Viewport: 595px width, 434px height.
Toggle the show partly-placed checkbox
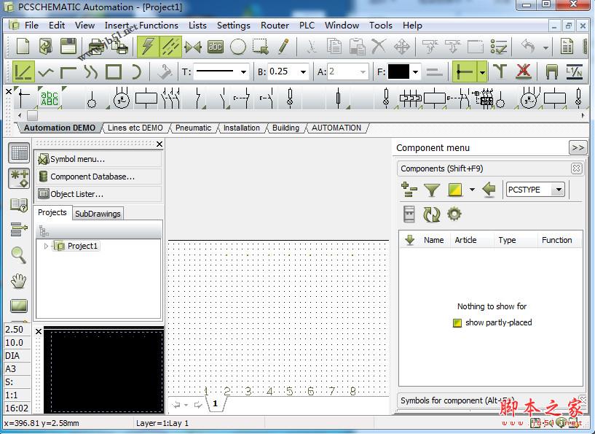point(457,323)
